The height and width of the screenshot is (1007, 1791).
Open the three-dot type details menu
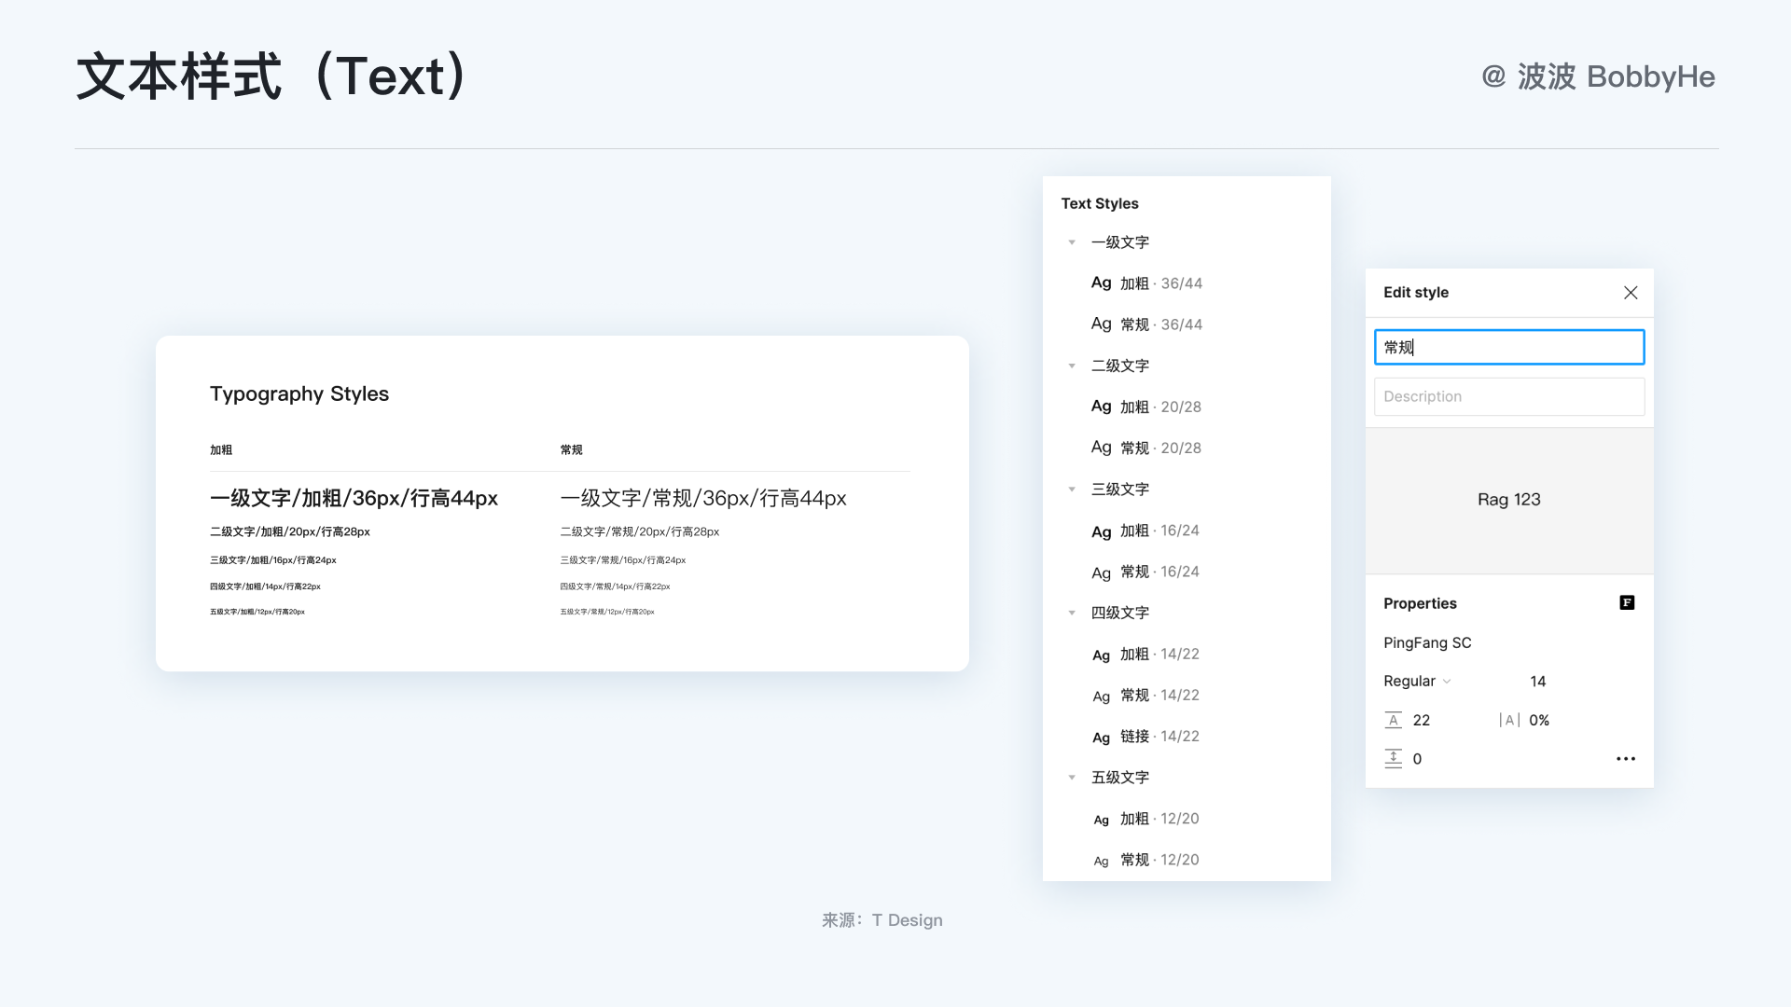pyautogui.click(x=1625, y=759)
